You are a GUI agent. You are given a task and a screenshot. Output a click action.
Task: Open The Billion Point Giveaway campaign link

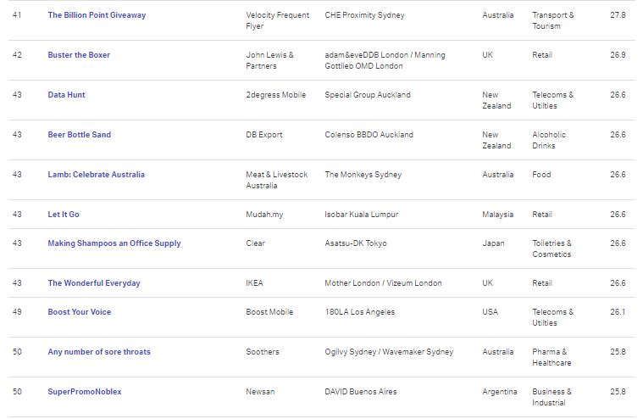pos(97,15)
